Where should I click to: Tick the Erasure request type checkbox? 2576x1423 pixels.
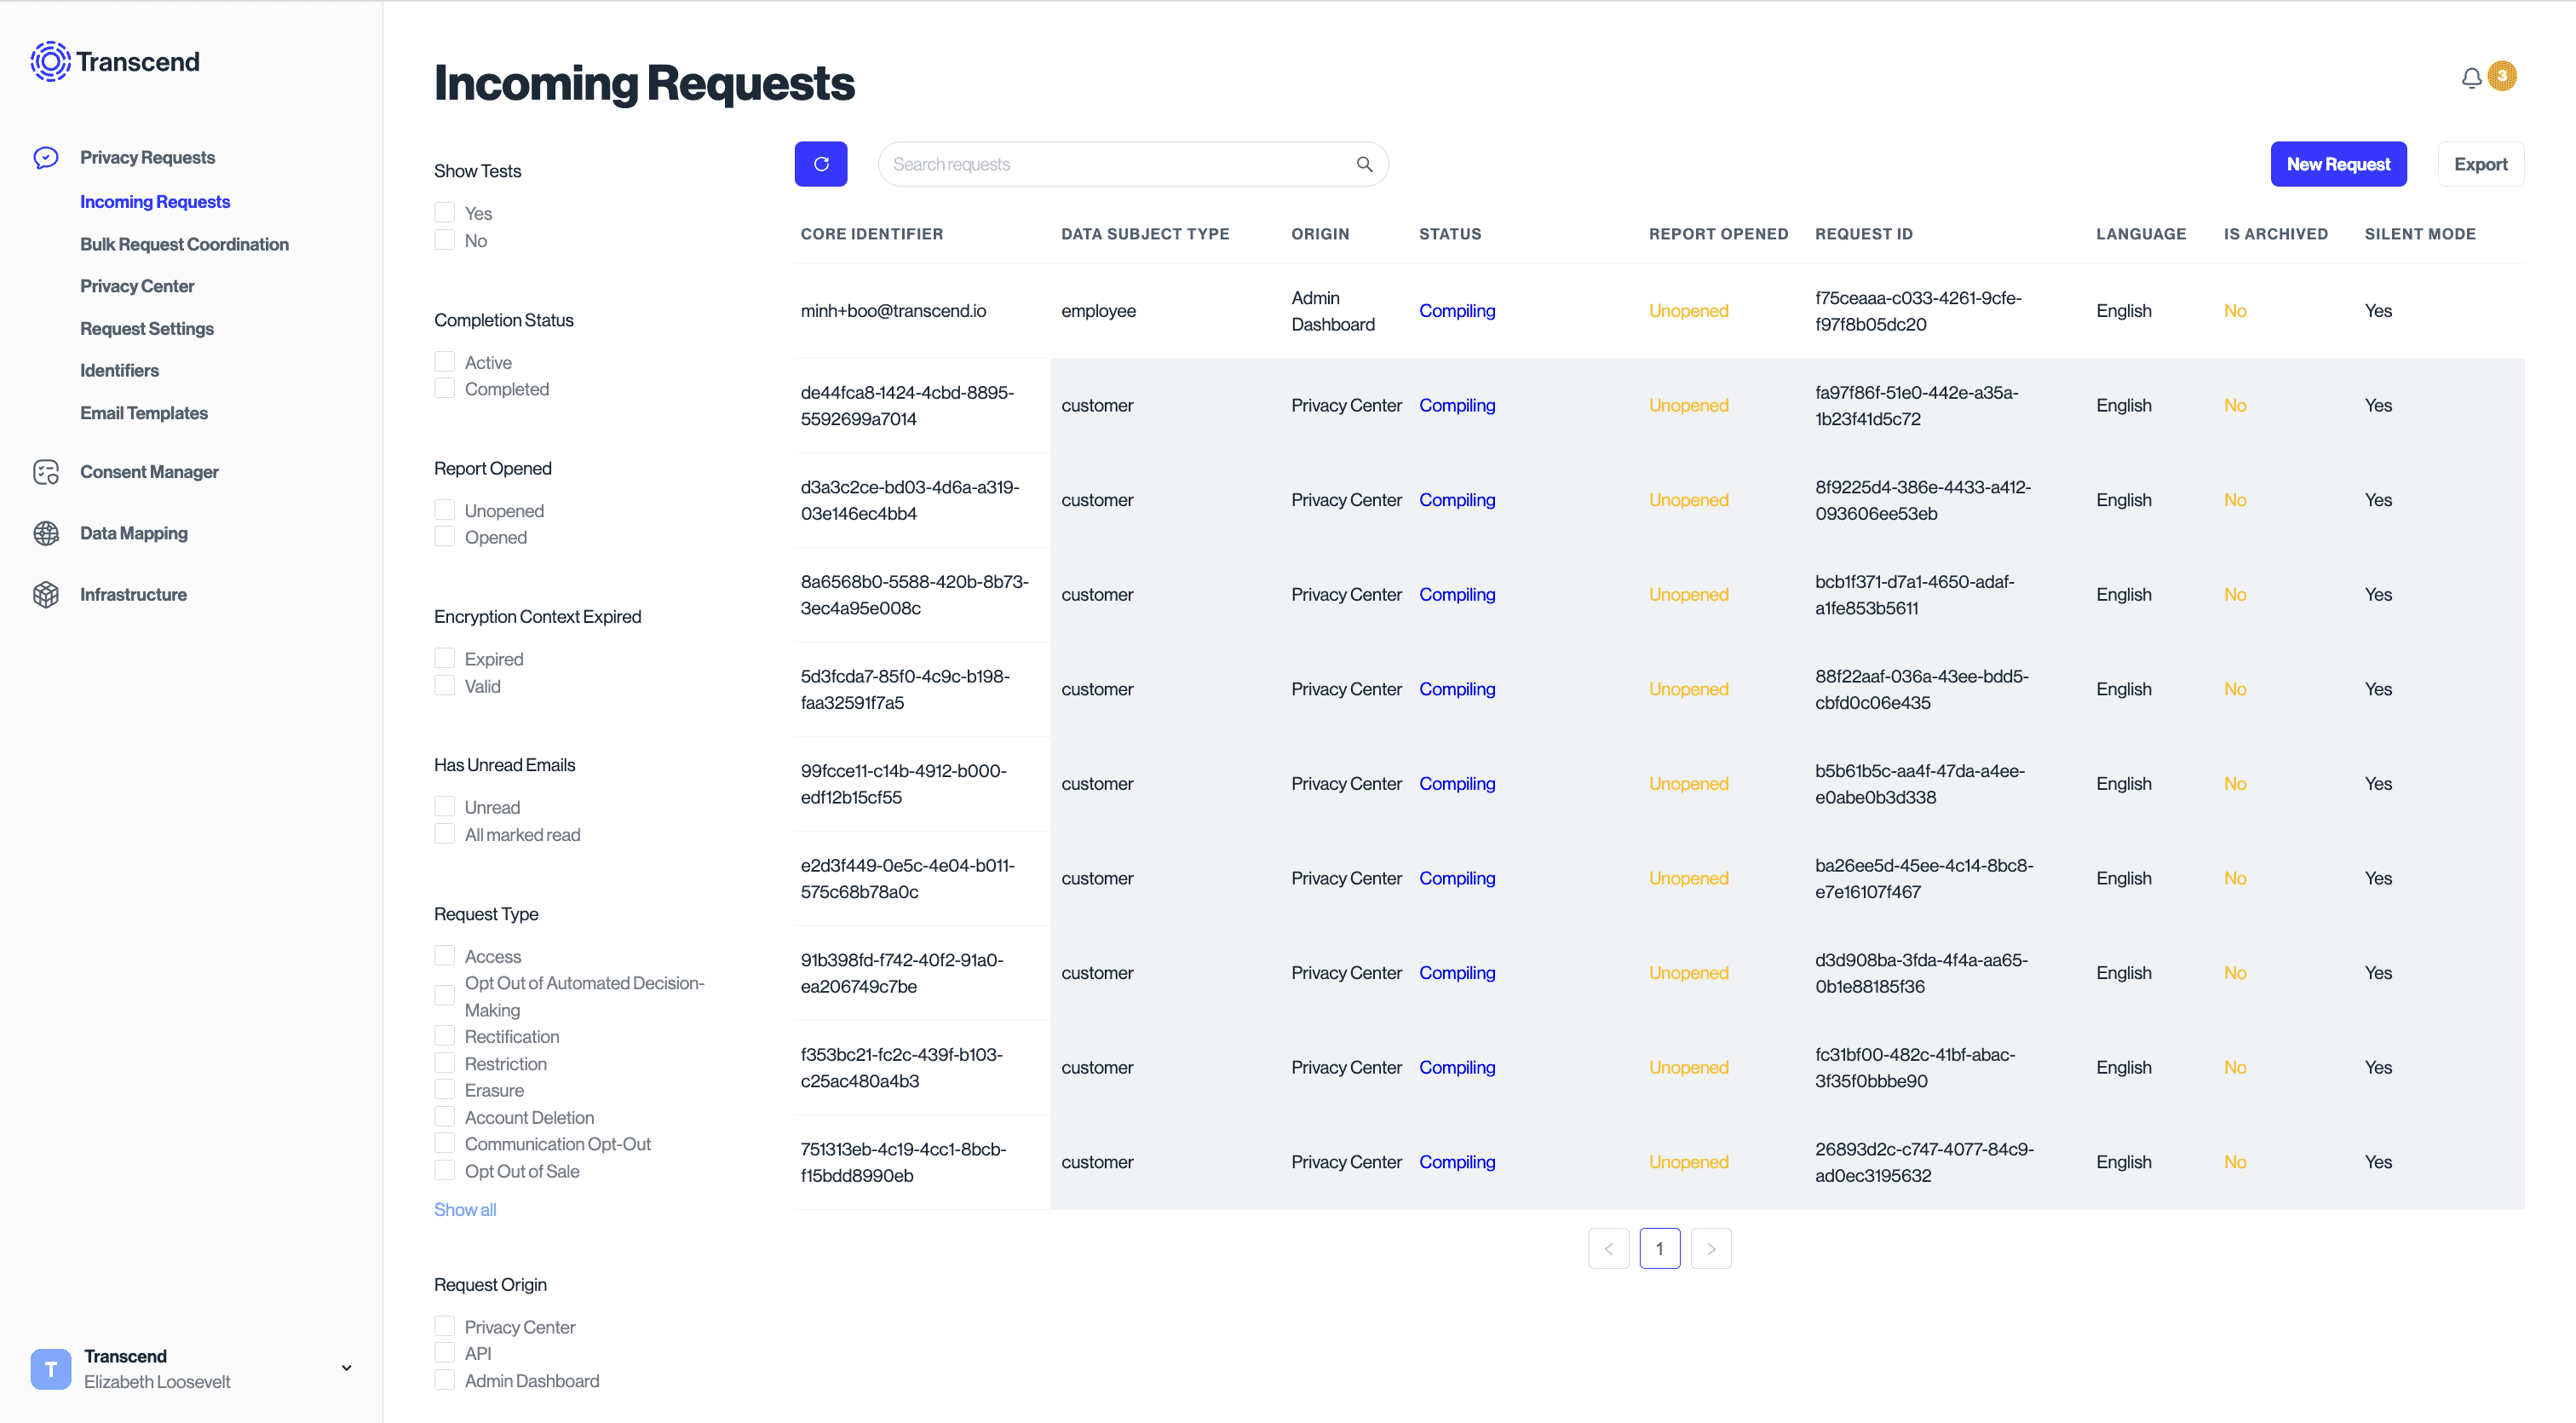pos(445,1090)
